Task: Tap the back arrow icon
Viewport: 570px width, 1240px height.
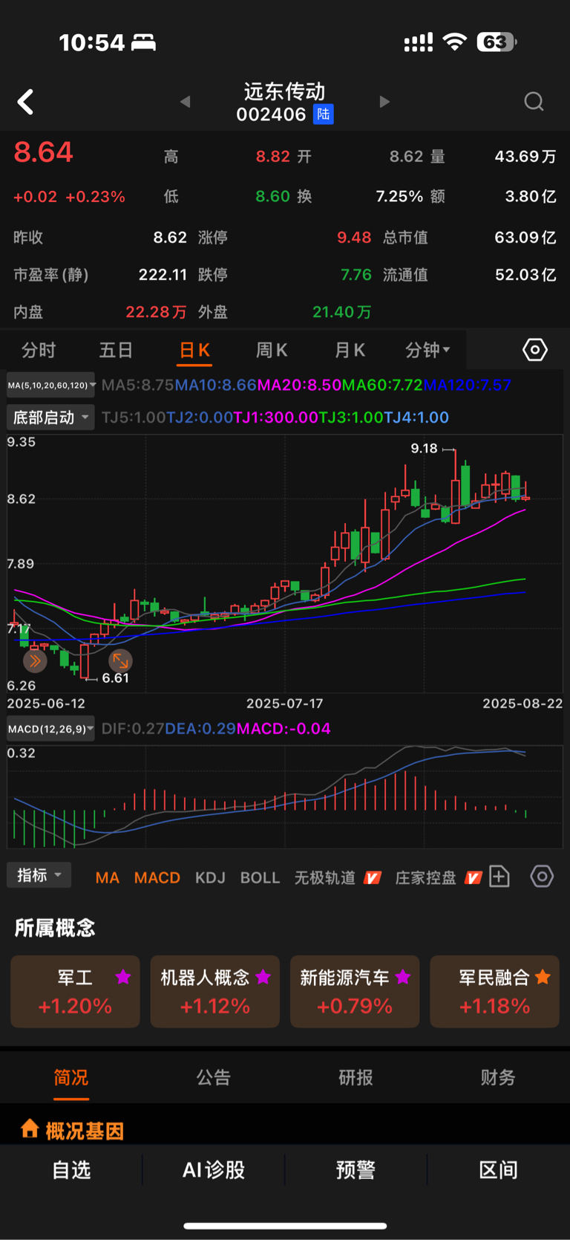Action: click(x=26, y=102)
